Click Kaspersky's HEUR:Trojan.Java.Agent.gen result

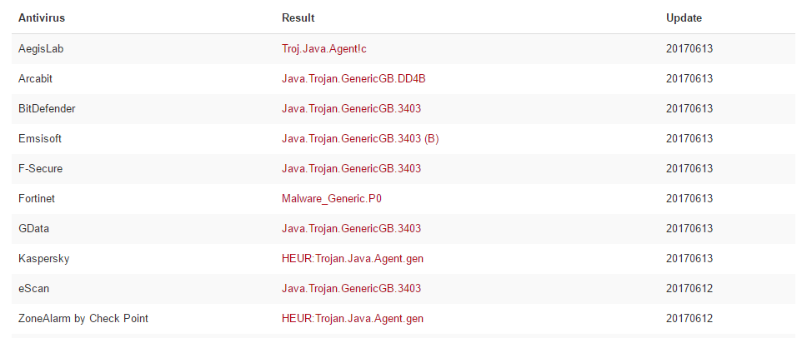point(353,258)
